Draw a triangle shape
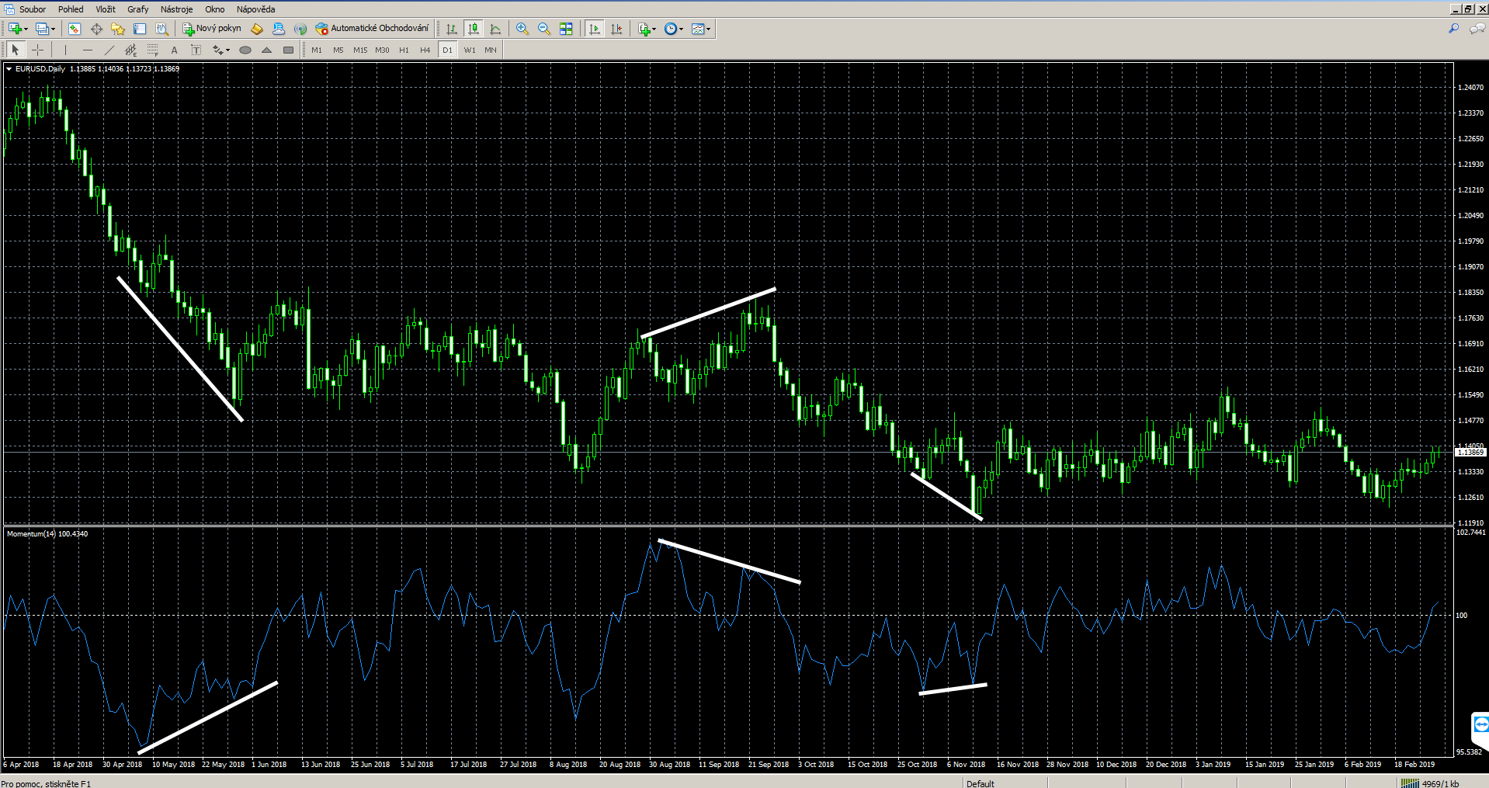1489x788 pixels. click(x=267, y=50)
